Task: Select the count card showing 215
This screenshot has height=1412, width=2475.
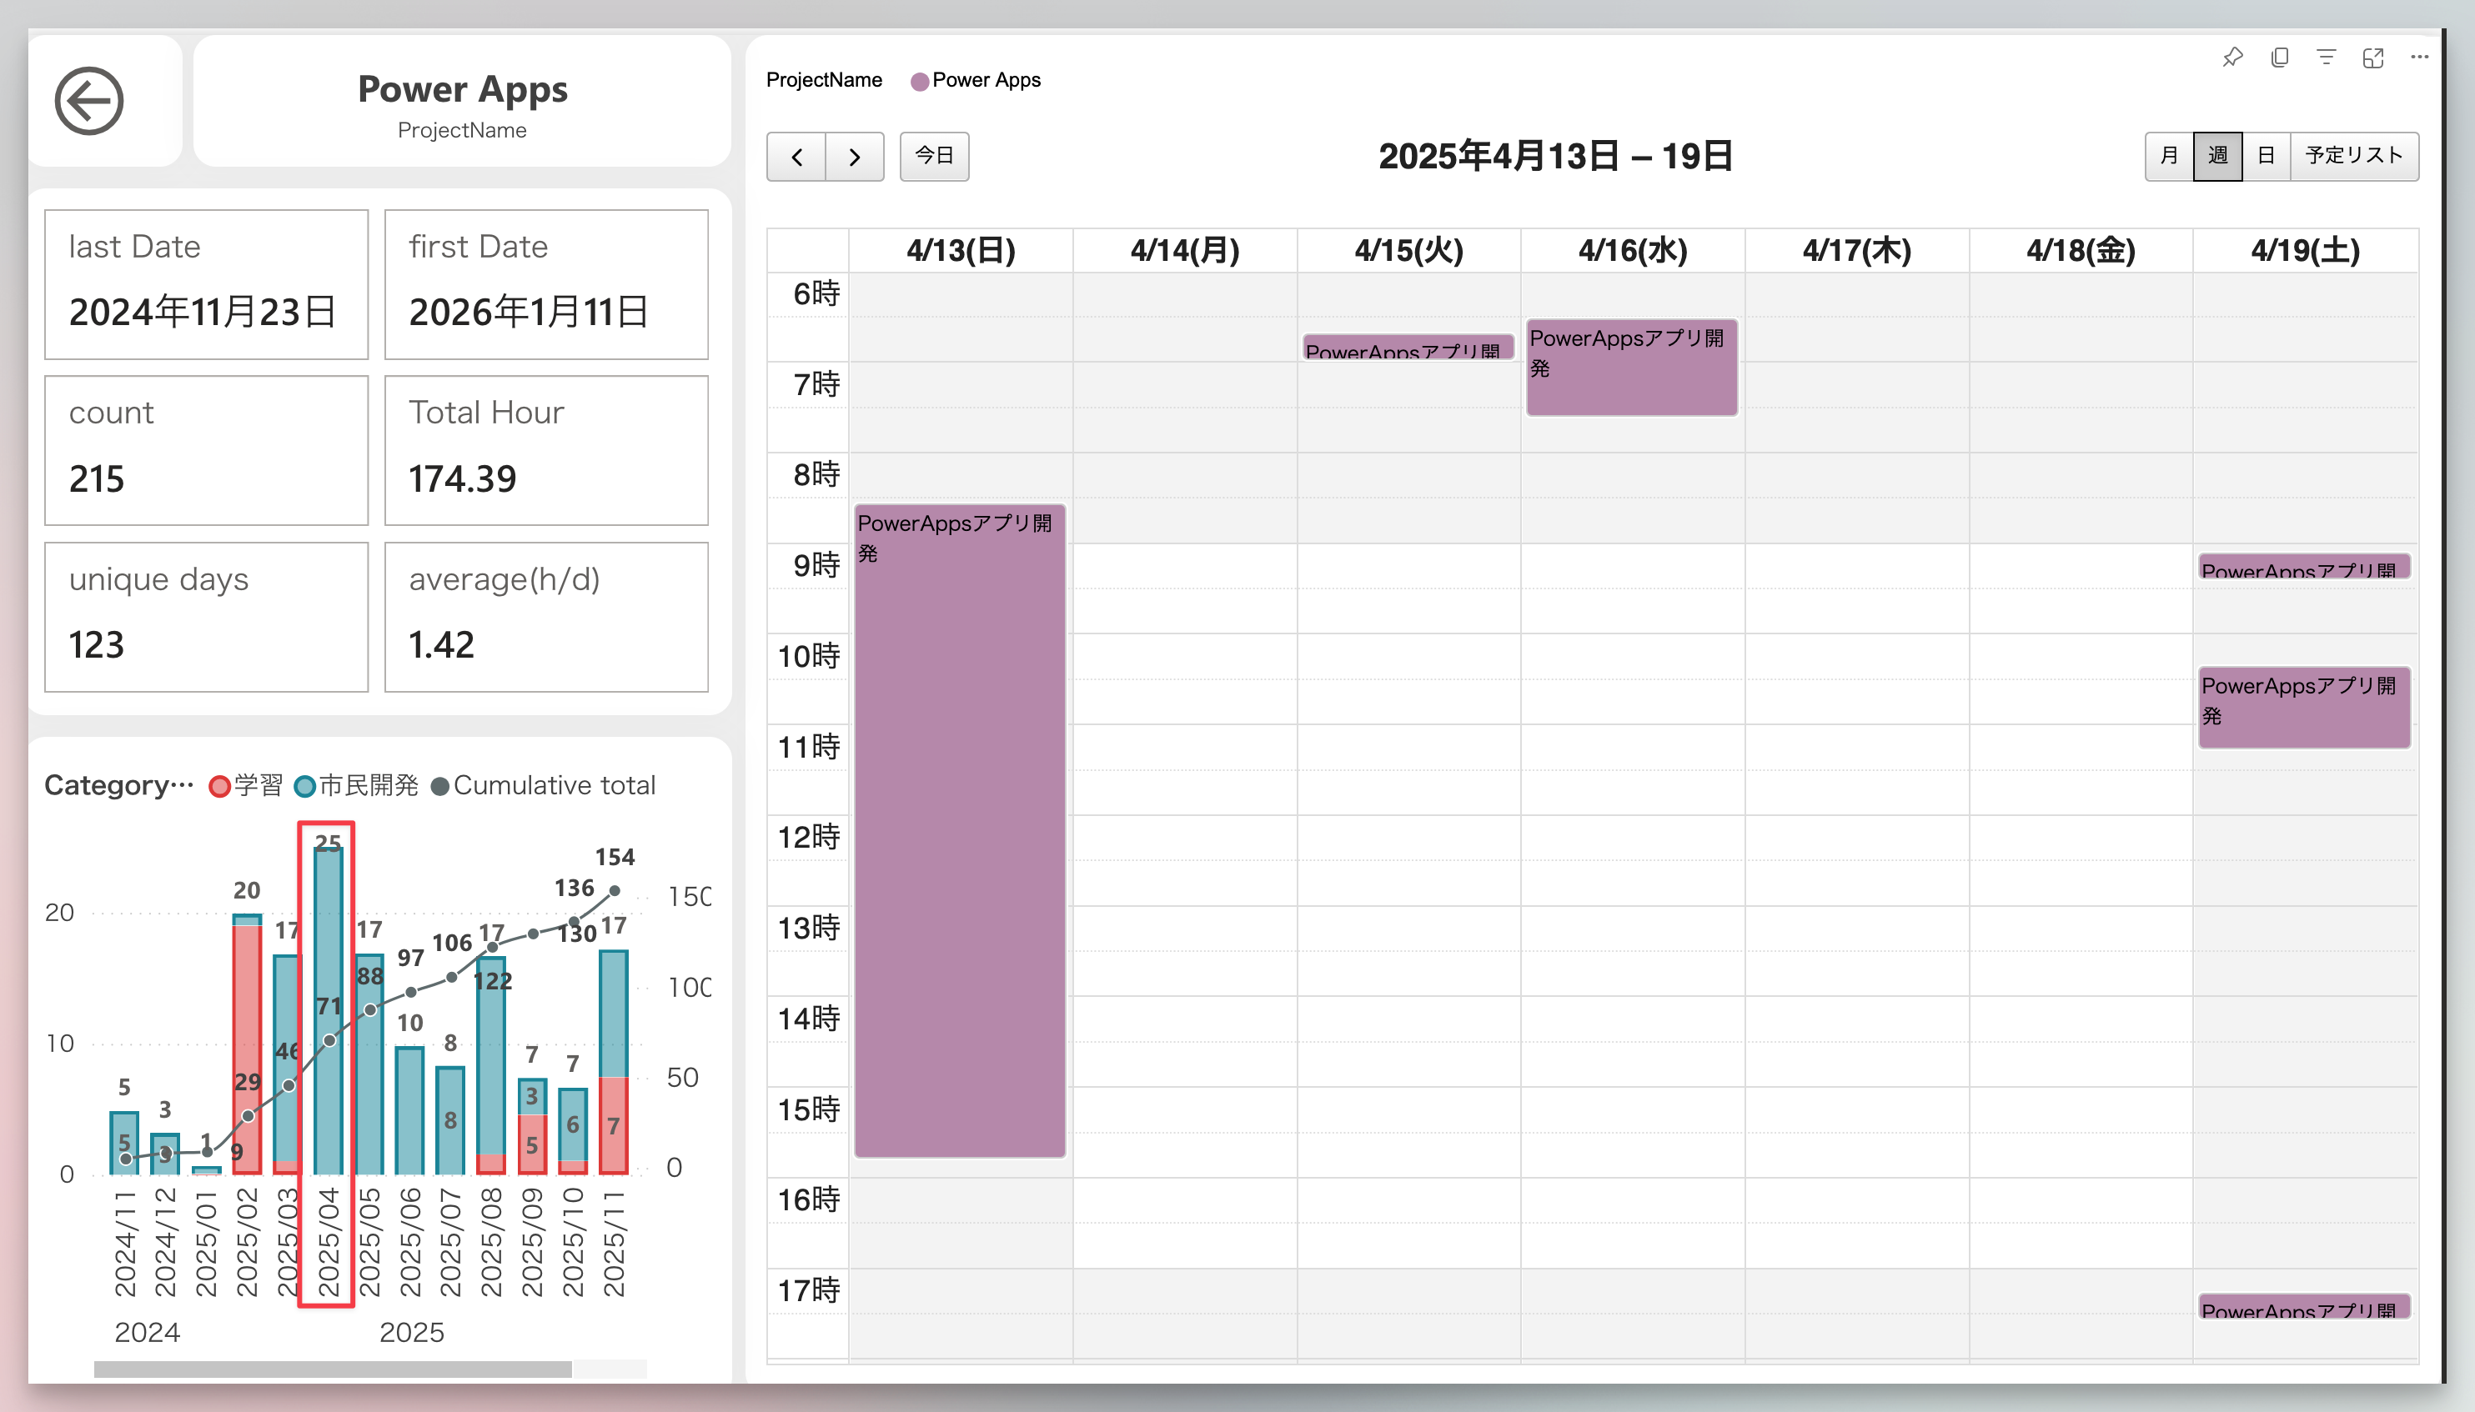Action: point(207,451)
